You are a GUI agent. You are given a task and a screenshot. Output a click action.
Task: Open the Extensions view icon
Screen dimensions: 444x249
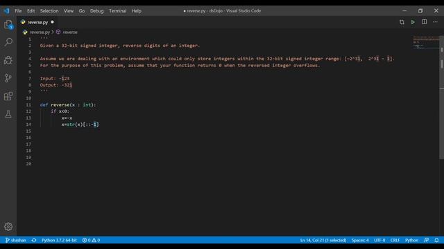click(x=8, y=96)
